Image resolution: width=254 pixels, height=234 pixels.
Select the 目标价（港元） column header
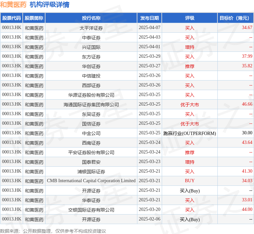[236, 18]
